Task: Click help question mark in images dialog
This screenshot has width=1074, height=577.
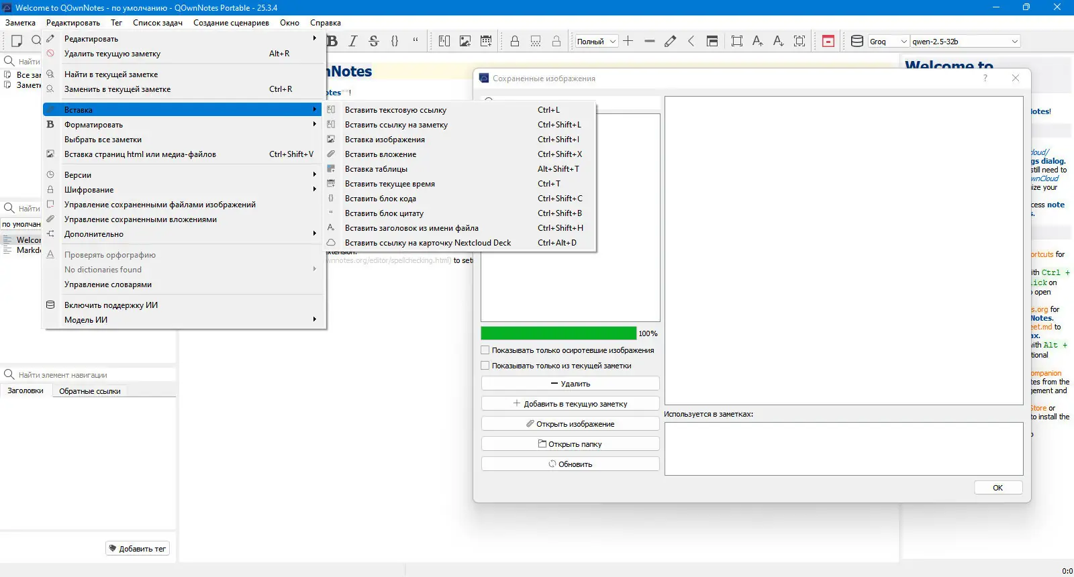Action: point(985,78)
